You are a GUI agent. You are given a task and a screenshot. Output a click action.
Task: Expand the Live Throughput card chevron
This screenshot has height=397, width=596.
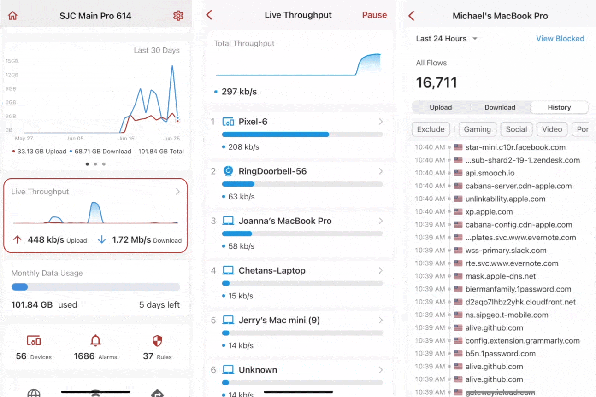tap(178, 192)
